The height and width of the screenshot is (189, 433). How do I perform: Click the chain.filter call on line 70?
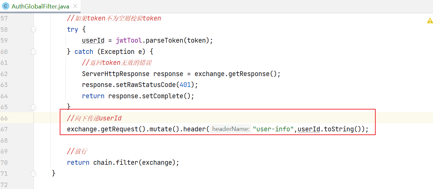[116, 162]
